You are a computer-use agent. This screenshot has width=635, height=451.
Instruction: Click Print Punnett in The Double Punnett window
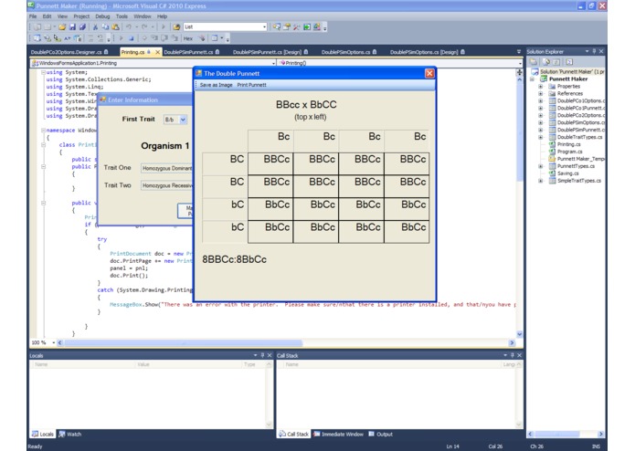(251, 85)
